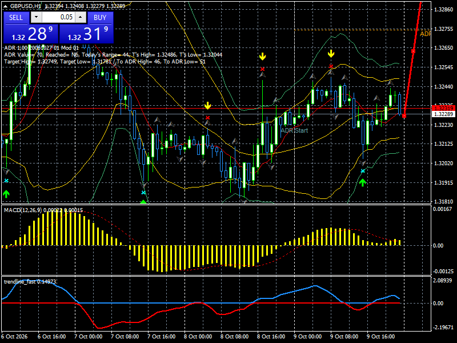Screen dimensions: 457x343
Task: Select the yellow down arrow above 9 Oct 08:00
Action: pyautogui.click(x=331, y=54)
